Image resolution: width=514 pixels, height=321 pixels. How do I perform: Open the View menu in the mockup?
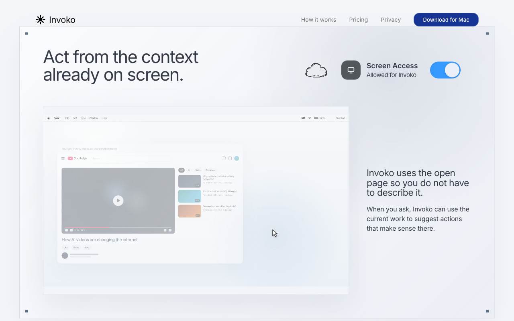click(x=83, y=118)
